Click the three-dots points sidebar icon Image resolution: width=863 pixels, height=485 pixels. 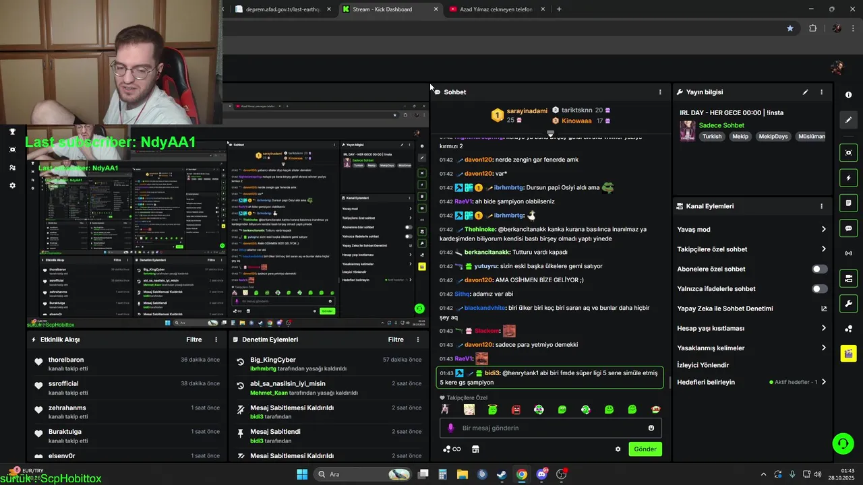point(848,329)
